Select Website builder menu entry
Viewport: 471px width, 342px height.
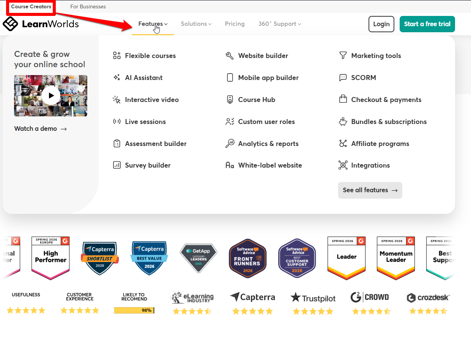(x=263, y=56)
